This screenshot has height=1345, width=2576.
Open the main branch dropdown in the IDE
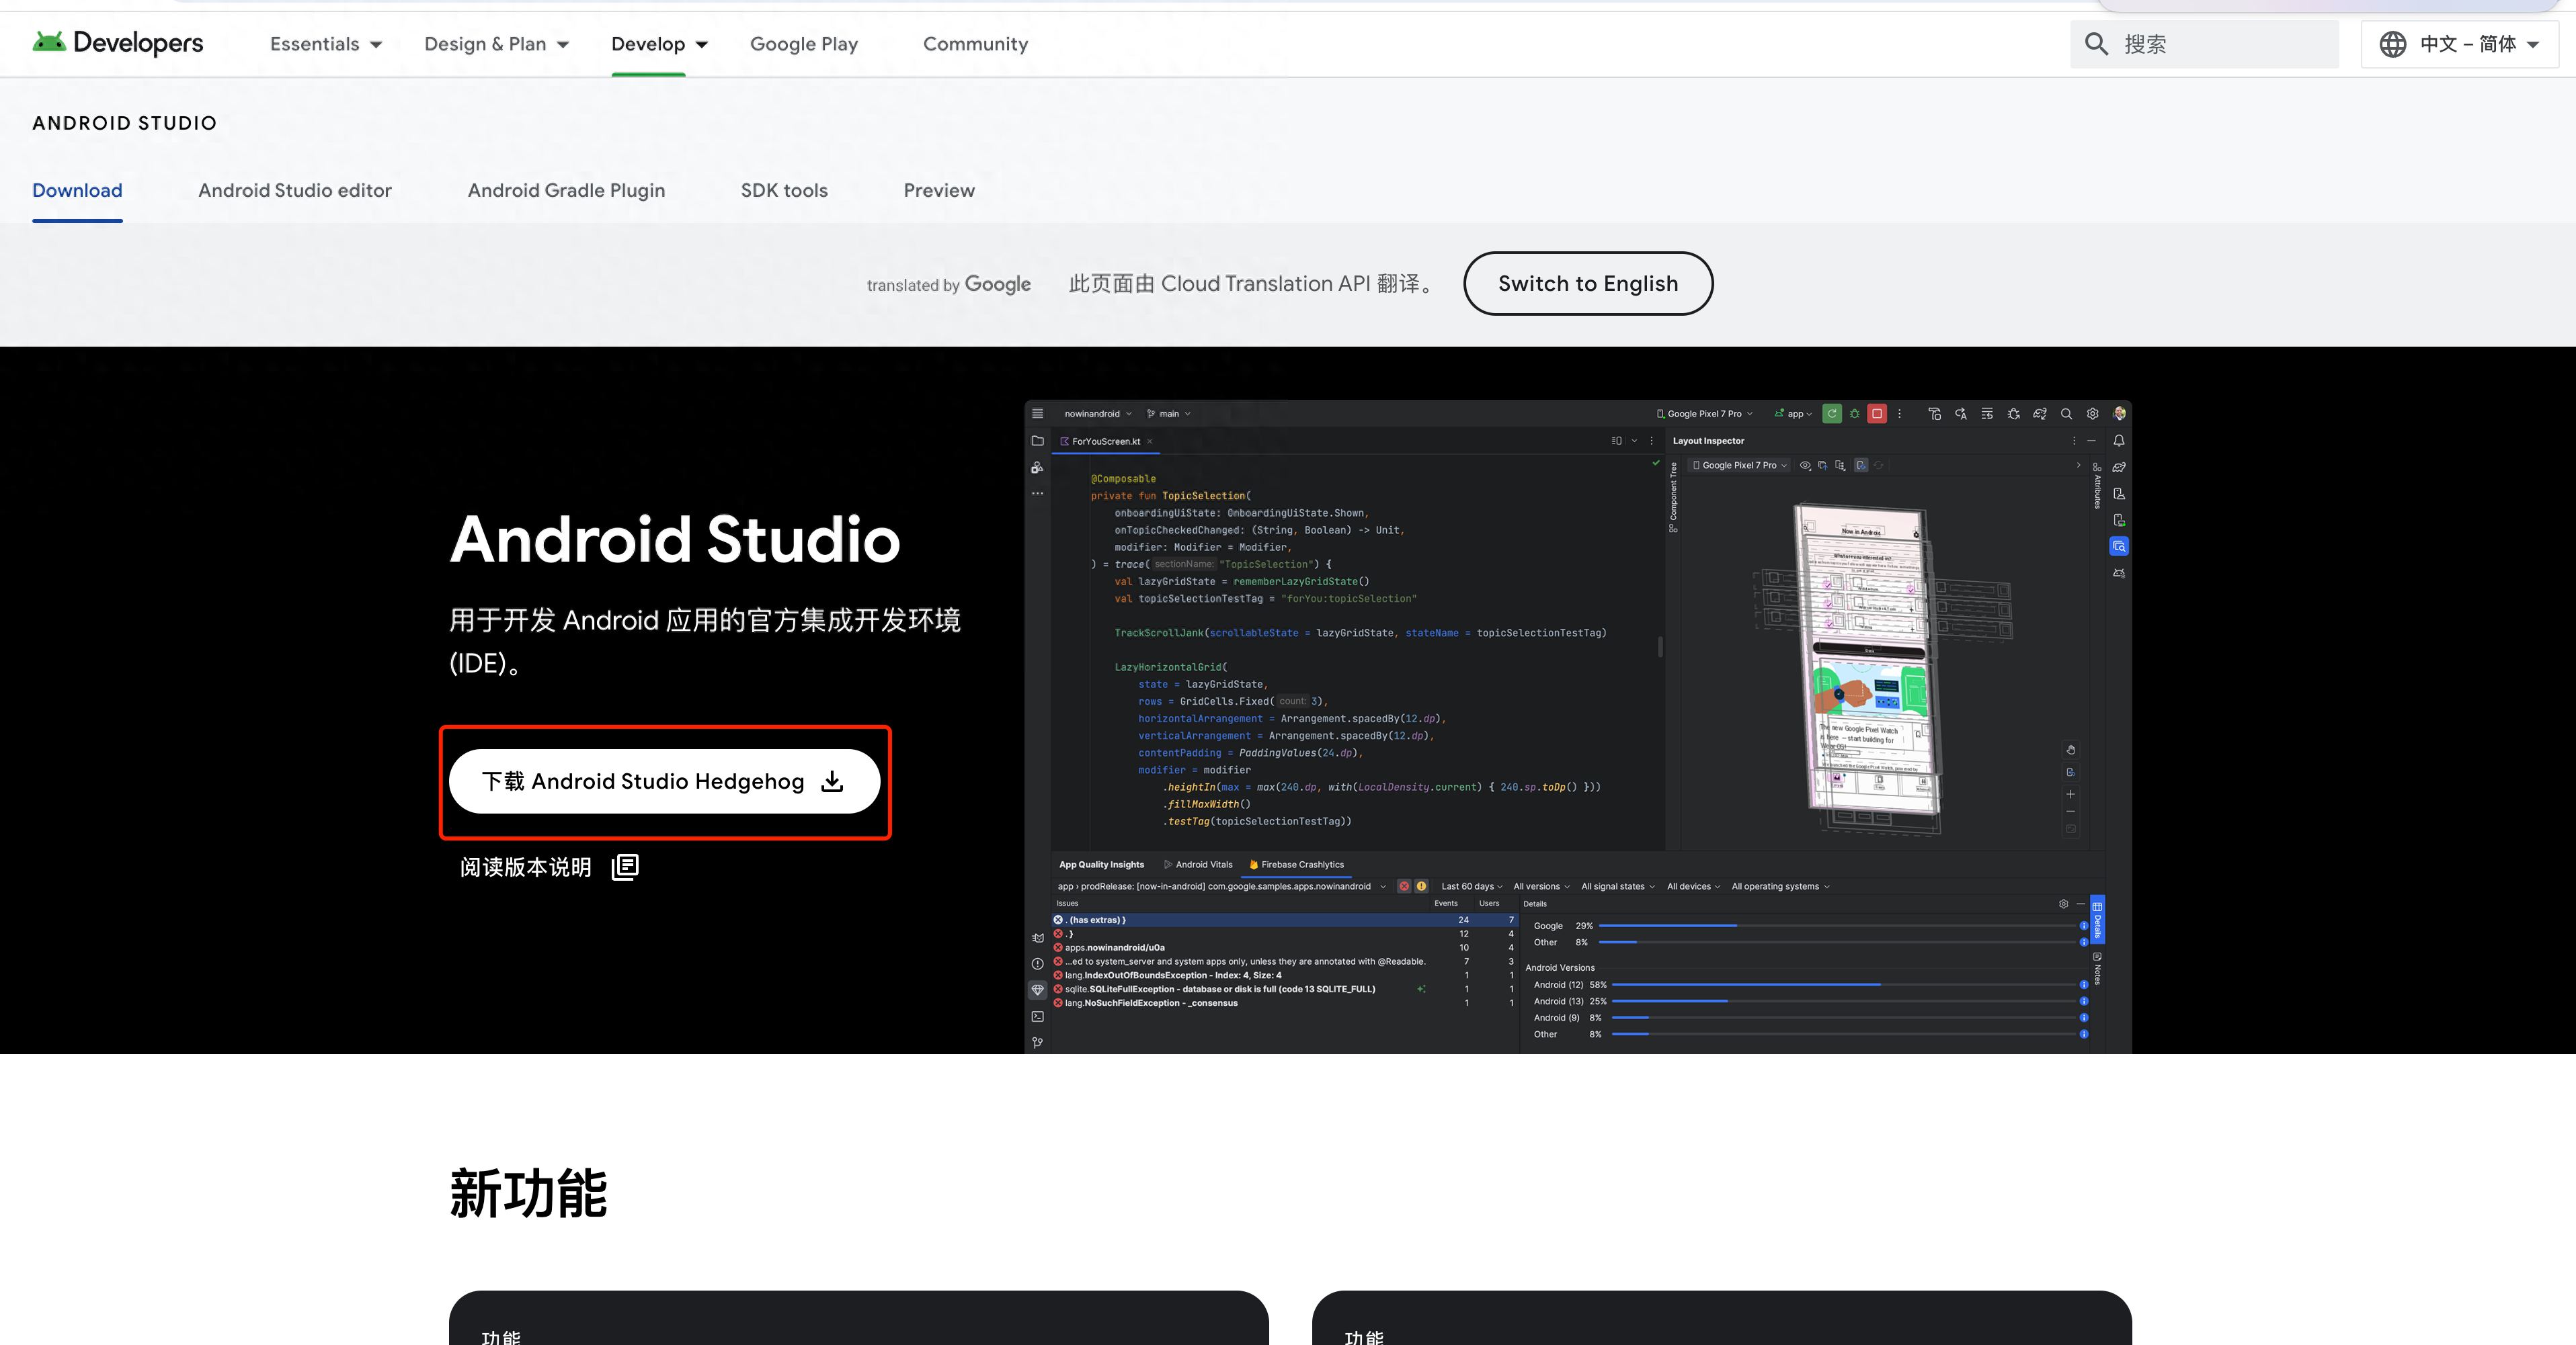coord(1169,414)
